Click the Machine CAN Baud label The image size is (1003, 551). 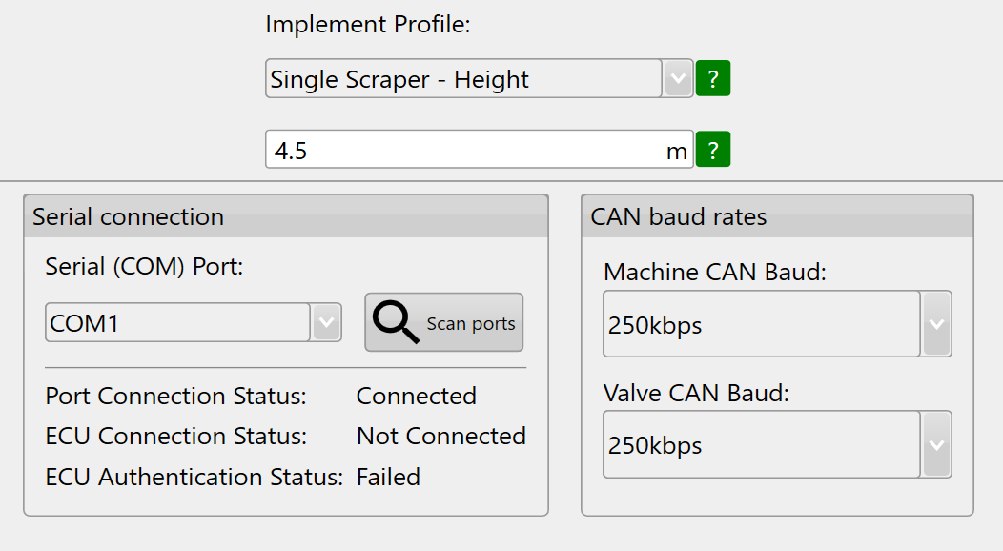[x=715, y=273]
